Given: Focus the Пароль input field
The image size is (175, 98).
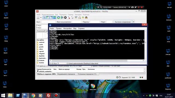Looking at the screenshot, I should [95, 22].
